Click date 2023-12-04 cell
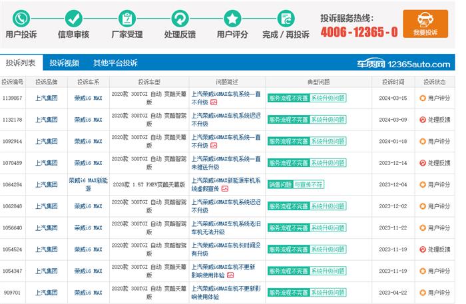 [x=393, y=184]
